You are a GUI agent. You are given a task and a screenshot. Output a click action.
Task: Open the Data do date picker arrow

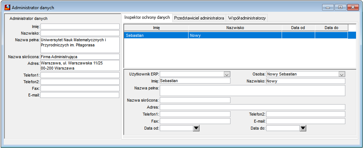pyautogui.click(x=303, y=128)
